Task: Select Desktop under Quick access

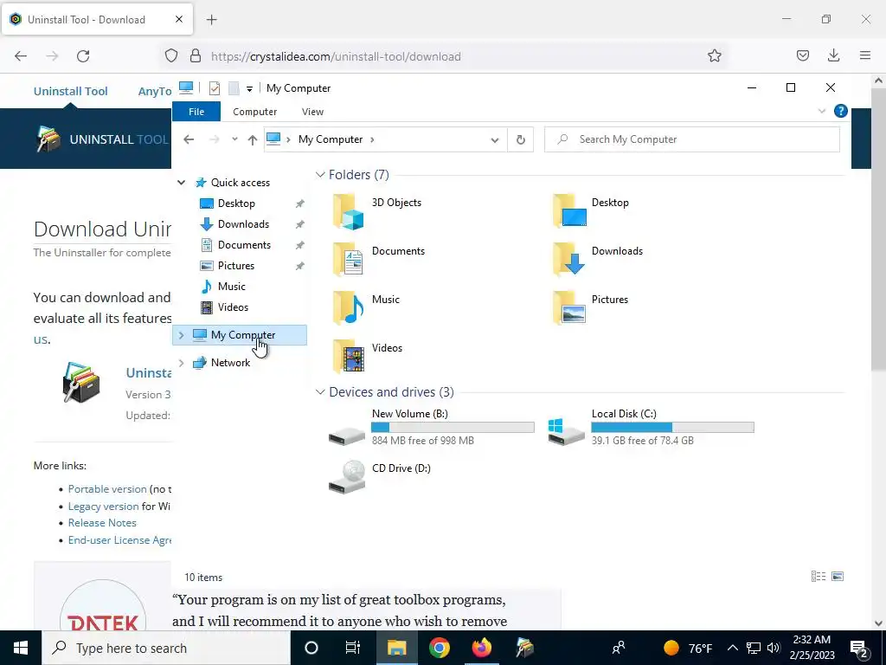Action: coord(236,203)
